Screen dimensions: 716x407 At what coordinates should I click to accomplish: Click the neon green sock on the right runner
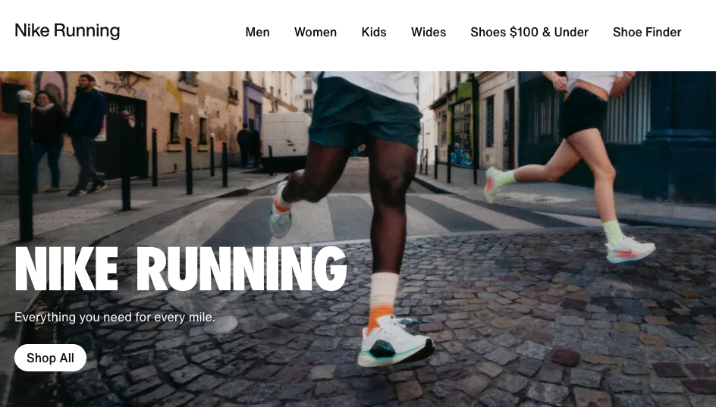[x=612, y=231]
